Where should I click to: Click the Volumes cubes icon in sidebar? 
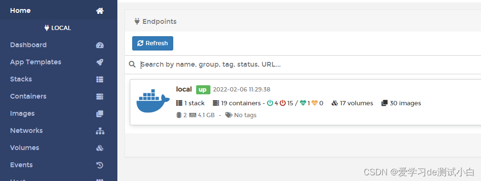100,148
